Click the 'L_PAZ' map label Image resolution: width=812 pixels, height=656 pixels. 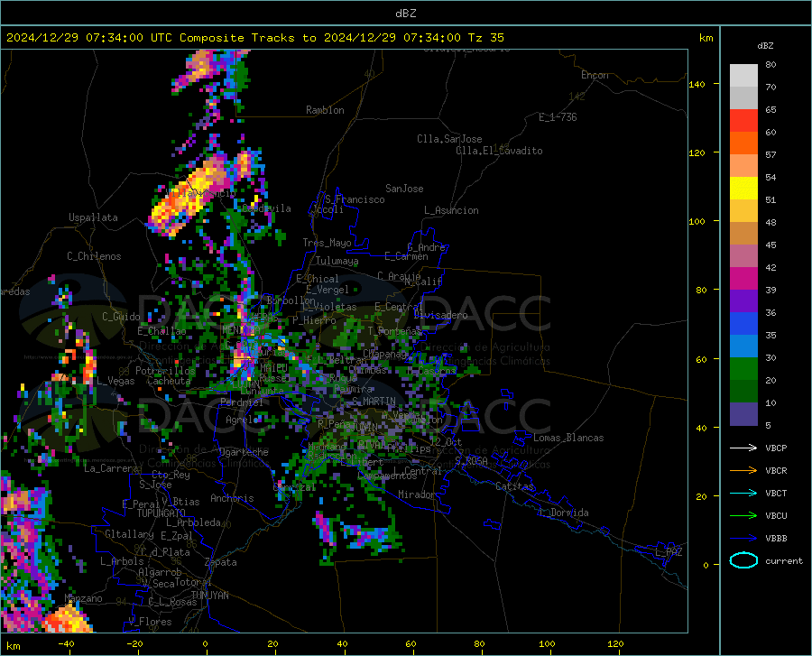pos(669,552)
